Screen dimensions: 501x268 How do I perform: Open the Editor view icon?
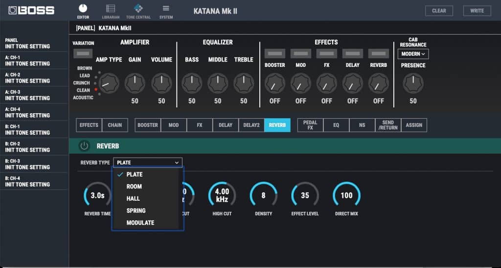[83, 11]
